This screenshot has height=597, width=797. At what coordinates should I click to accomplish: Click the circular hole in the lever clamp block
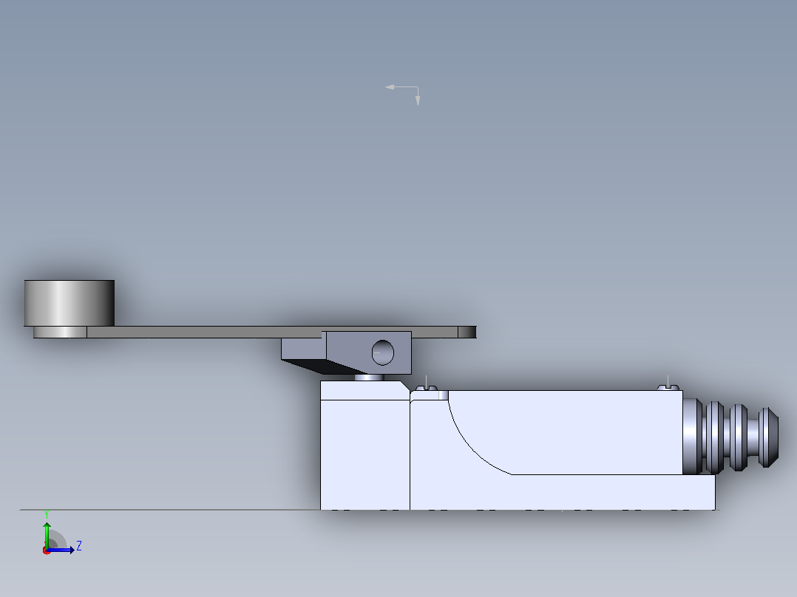(x=383, y=352)
